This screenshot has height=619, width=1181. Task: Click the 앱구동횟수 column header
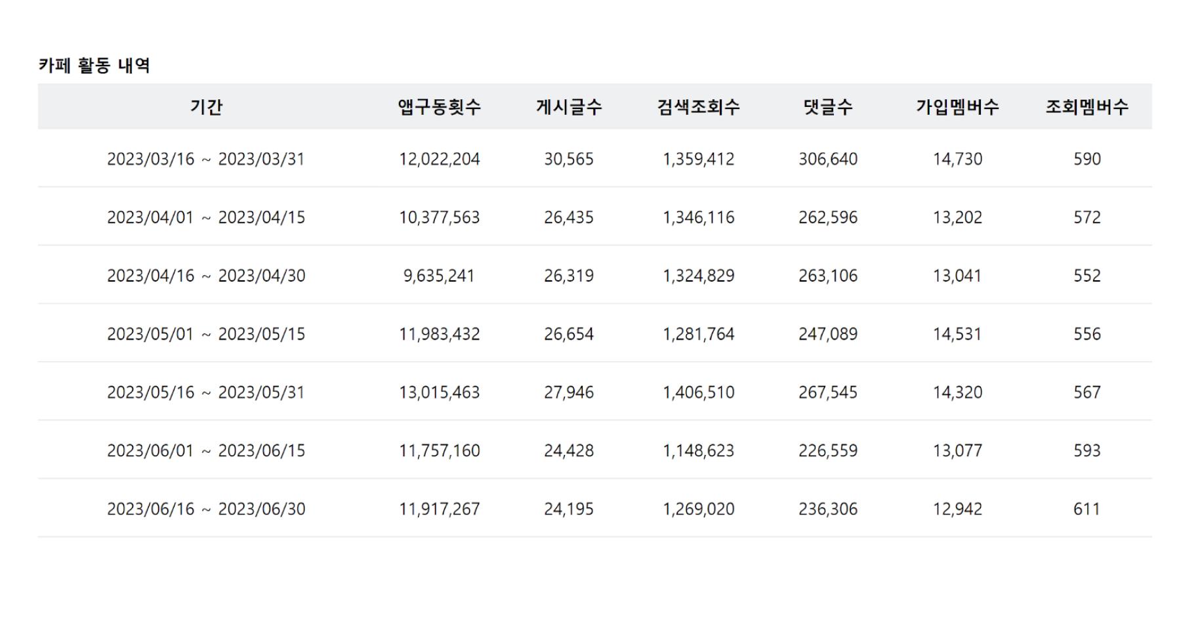pos(439,106)
